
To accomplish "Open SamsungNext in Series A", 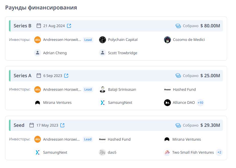I will pyautogui.click(x=120, y=103).
